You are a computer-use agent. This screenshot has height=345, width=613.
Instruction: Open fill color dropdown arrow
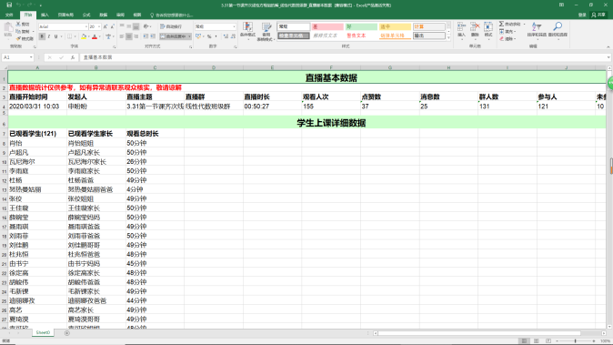(x=88, y=36)
